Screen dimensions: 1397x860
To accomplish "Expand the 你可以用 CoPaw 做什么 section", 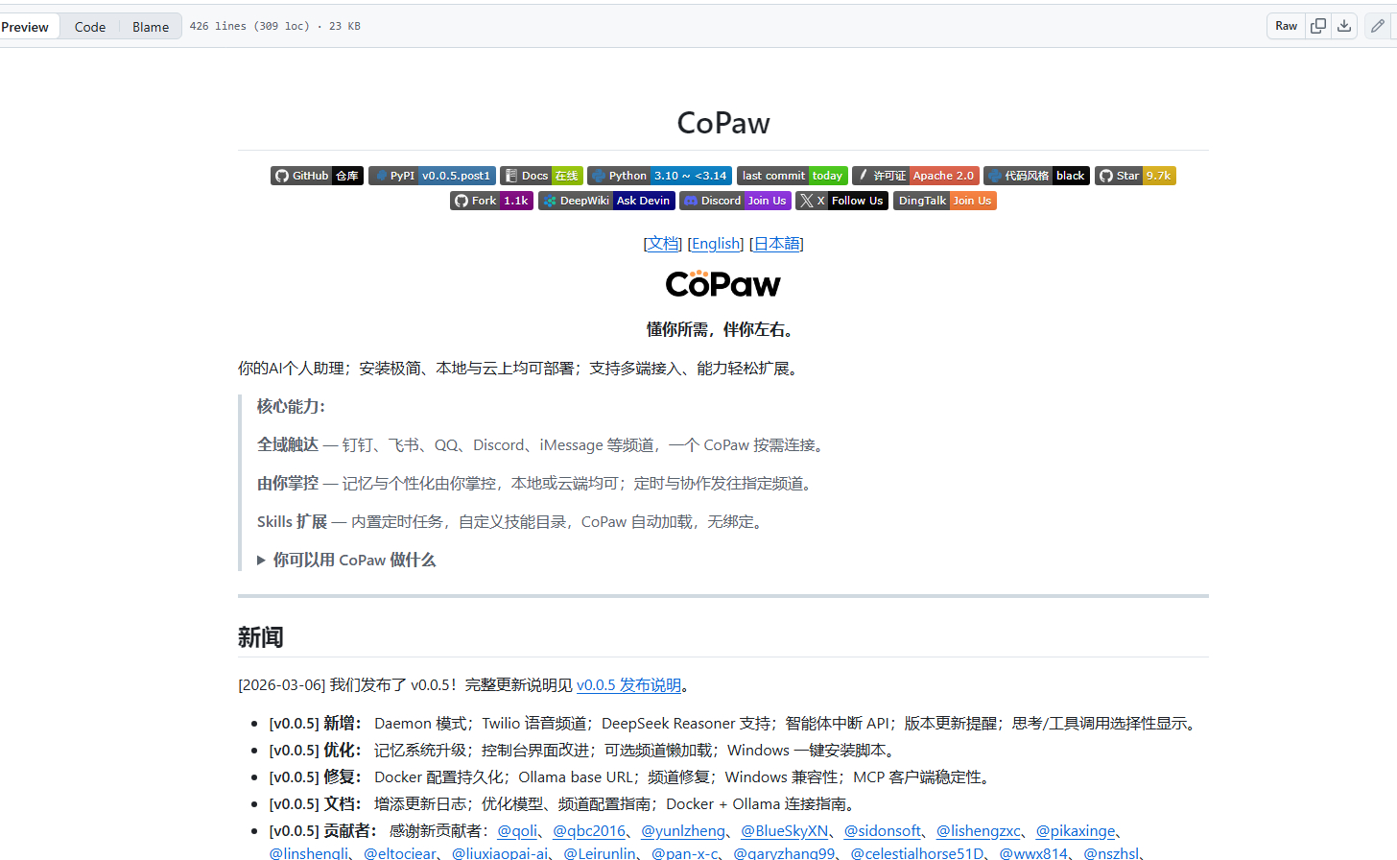I will [346, 560].
